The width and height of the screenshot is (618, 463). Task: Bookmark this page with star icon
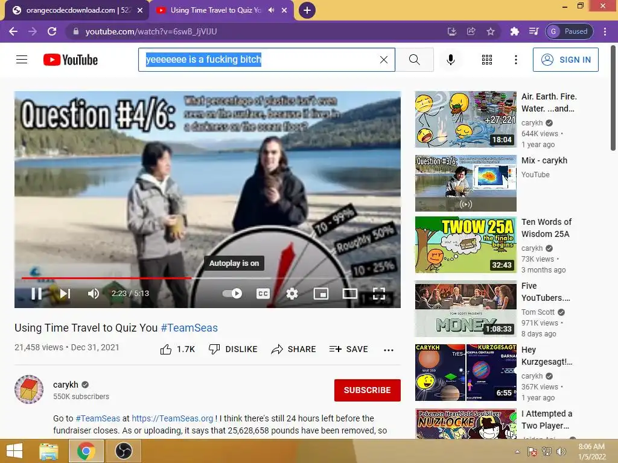(490, 31)
